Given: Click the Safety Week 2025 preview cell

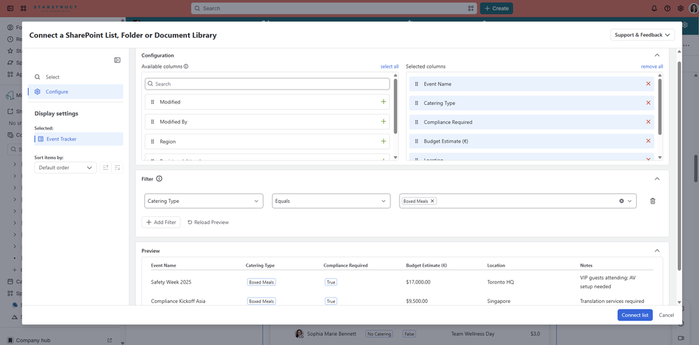Looking at the screenshot, I should pyautogui.click(x=171, y=282).
